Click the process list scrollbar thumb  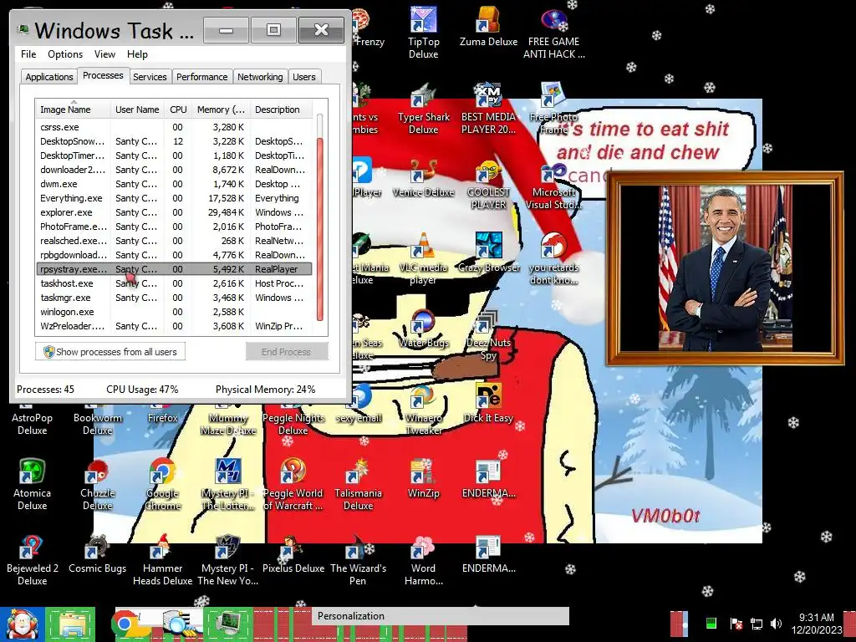[x=320, y=229]
